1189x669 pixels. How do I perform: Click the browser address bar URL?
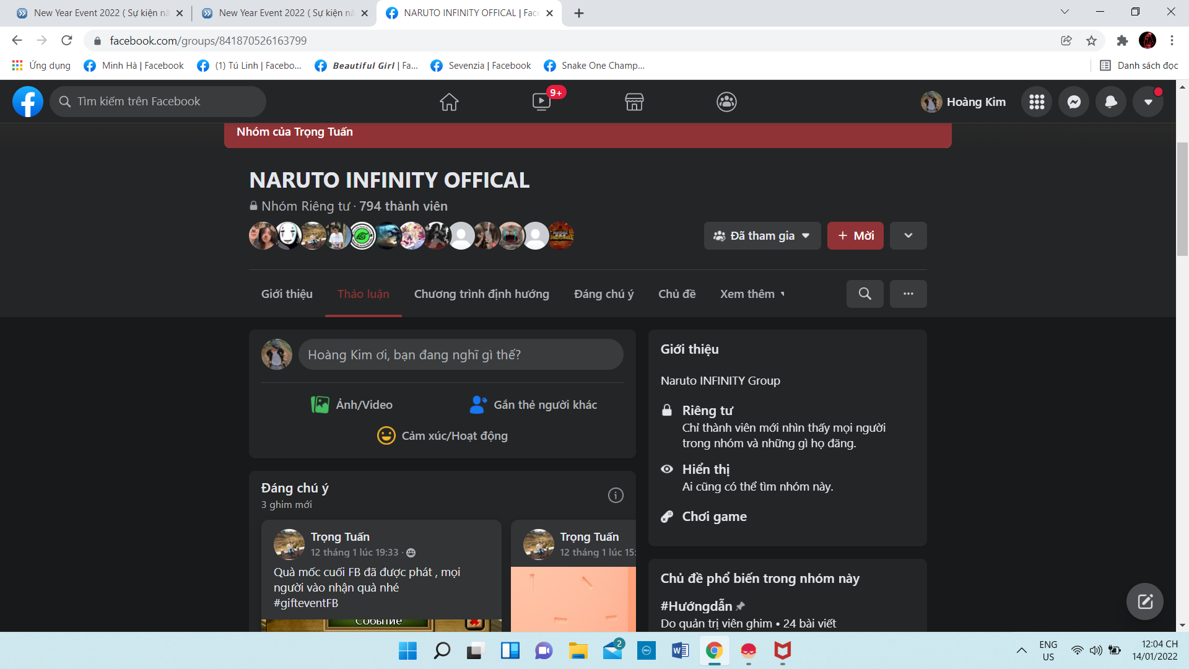tap(208, 41)
